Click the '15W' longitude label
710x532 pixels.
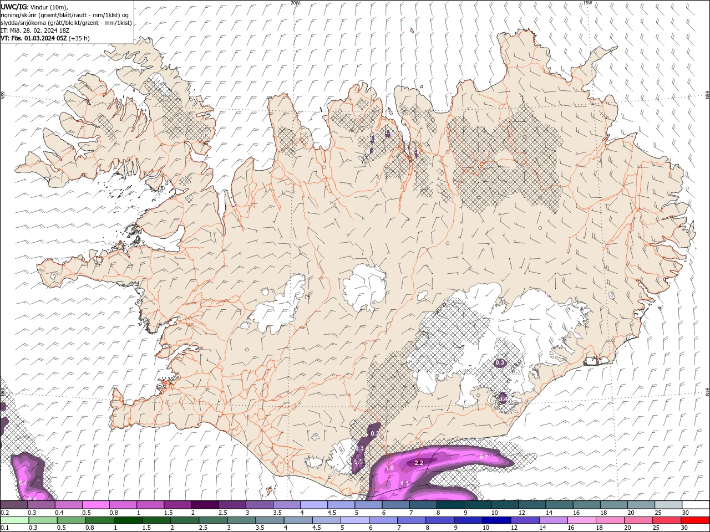pos(587,3)
